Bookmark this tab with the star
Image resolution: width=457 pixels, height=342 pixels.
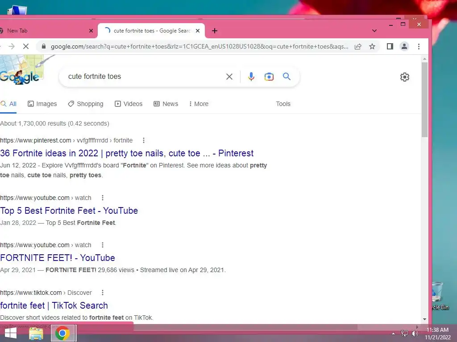coord(372,46)
